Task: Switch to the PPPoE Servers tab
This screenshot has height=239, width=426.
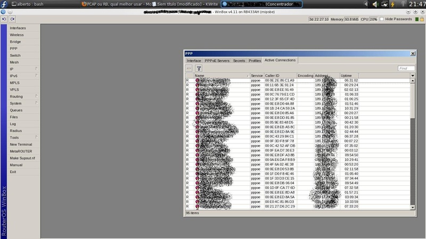Action: tap(217, 61)
